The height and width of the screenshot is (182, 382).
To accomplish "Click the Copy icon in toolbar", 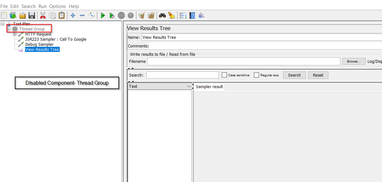I will 52,16.
